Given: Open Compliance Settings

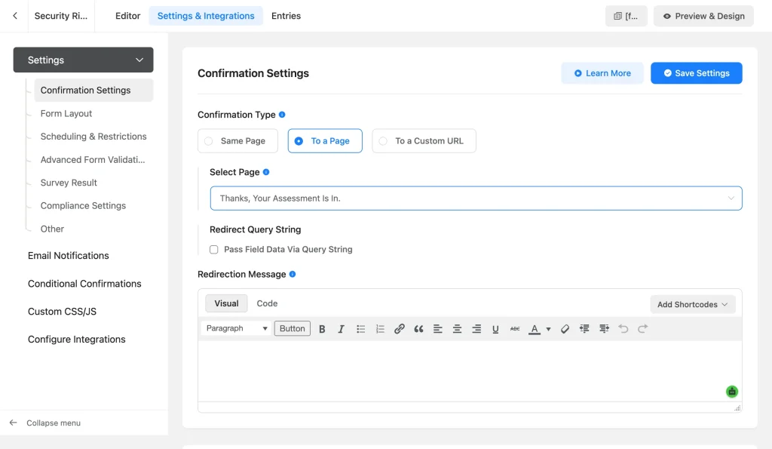Looking at the screenshot, I should (x=83, y=205).
